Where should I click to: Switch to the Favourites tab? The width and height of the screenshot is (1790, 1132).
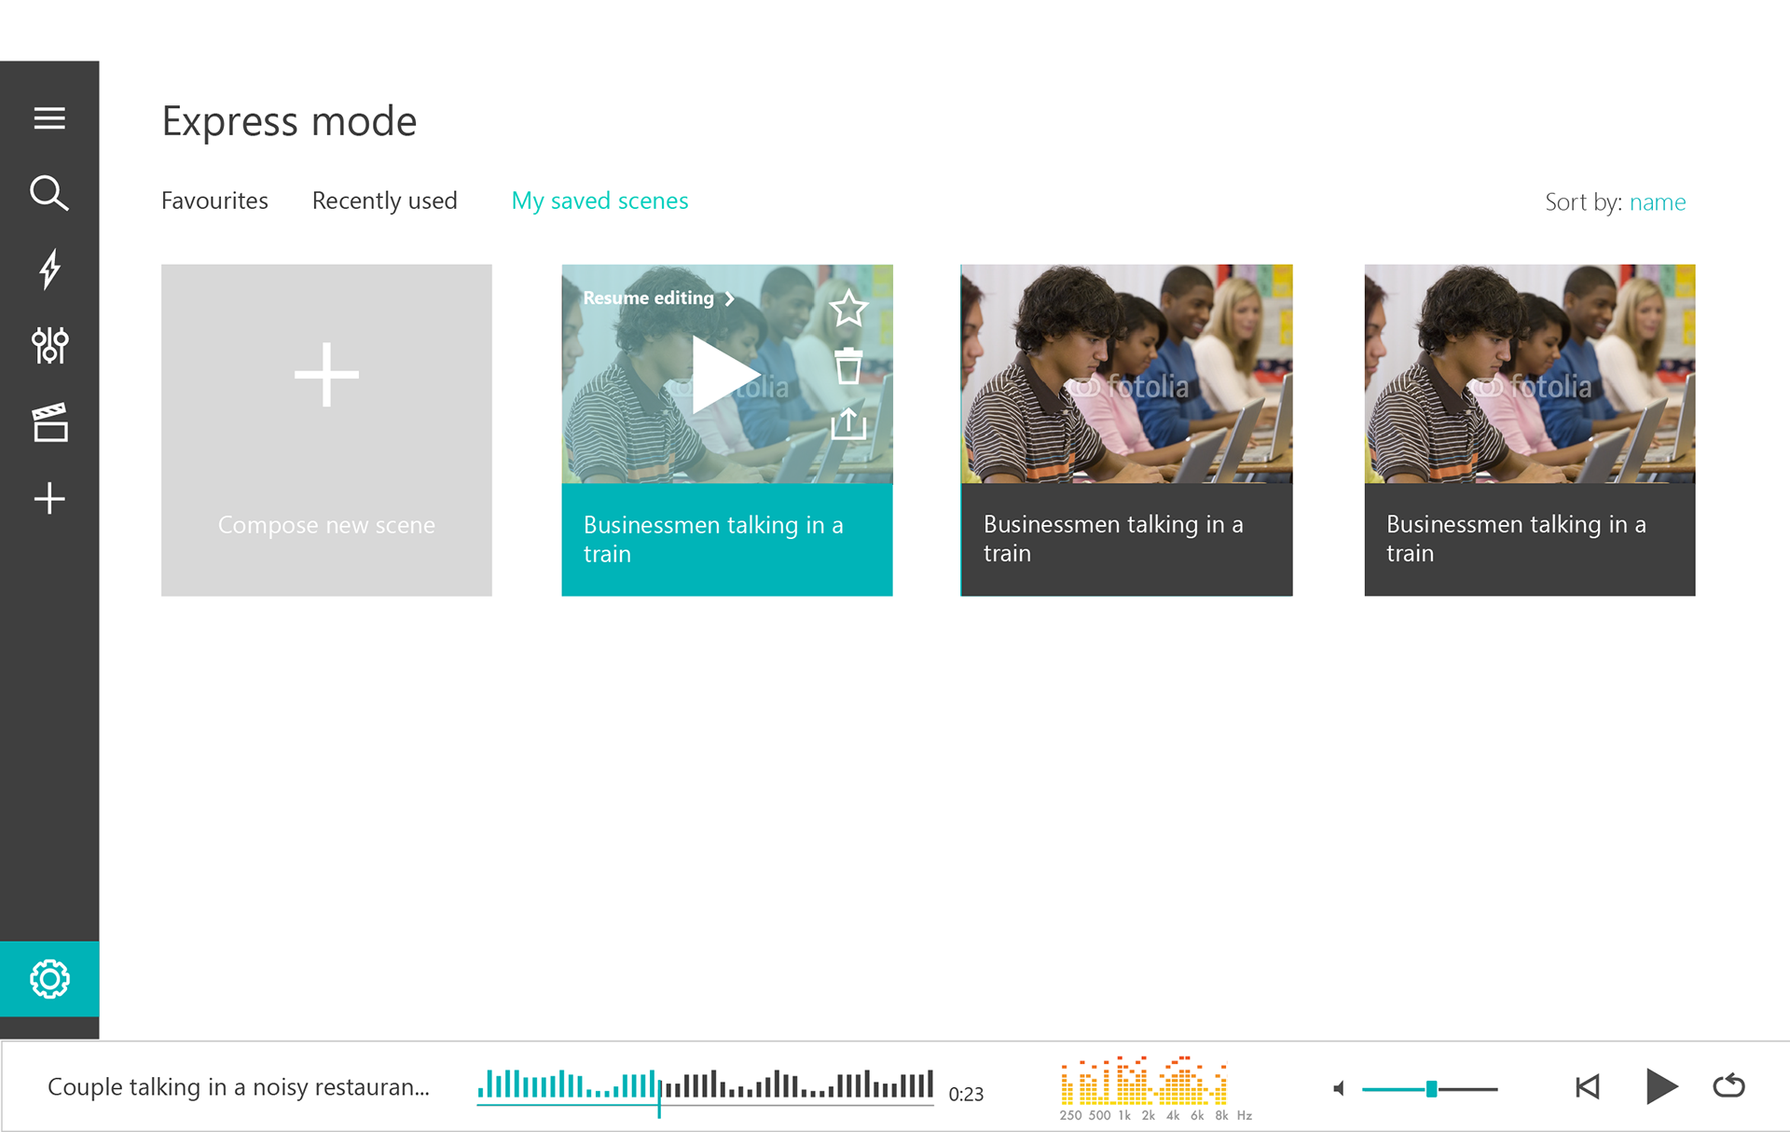[214, 200]
